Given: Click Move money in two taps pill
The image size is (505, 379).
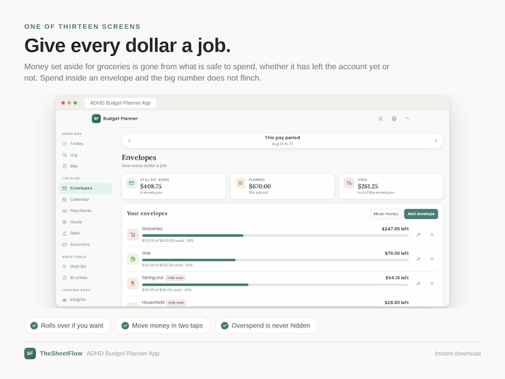Looking at the screenshot, I should point(163,326).
